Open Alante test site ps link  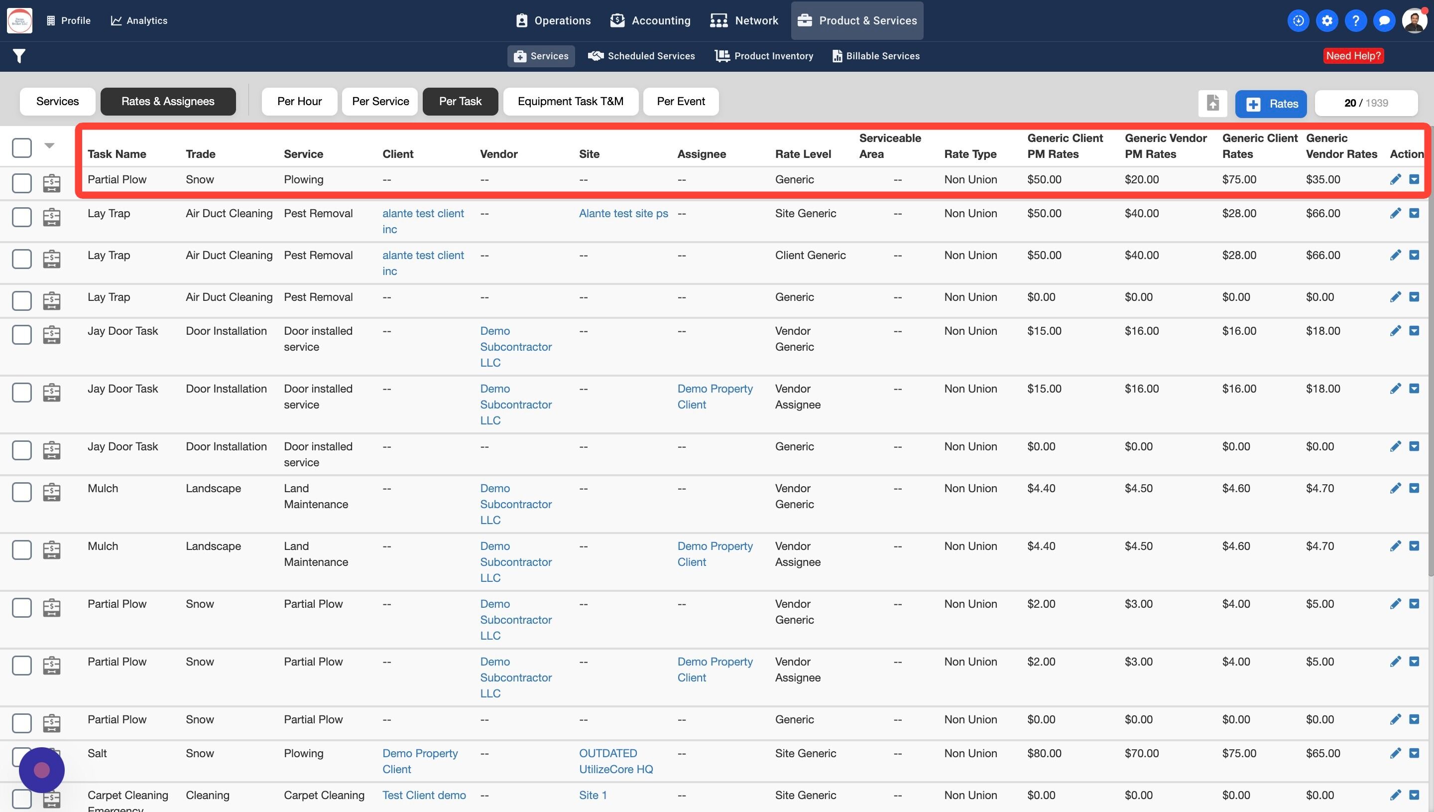tap(623, 214)
